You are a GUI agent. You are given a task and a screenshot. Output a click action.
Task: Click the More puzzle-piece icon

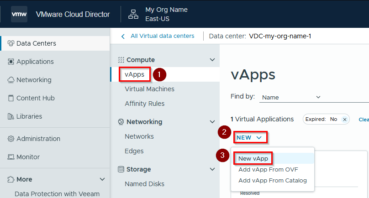11,179
